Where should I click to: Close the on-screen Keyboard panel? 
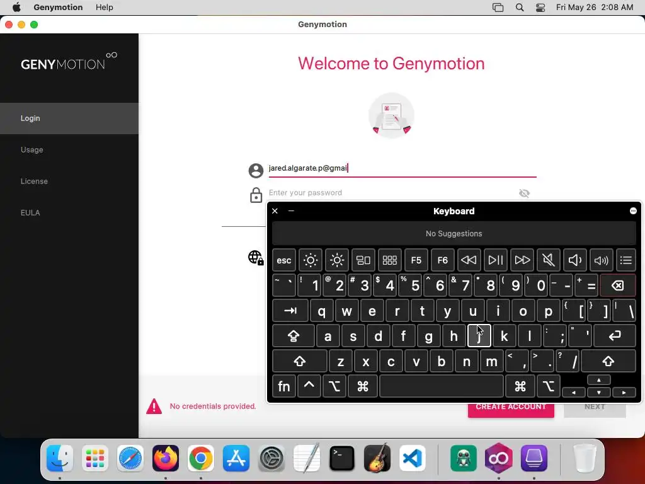(x=275, y=211)
